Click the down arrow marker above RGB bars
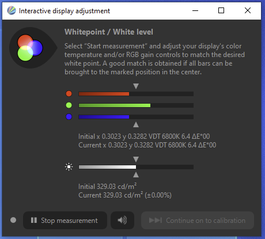Screen dimensions: 265x239 click(136, 86)
